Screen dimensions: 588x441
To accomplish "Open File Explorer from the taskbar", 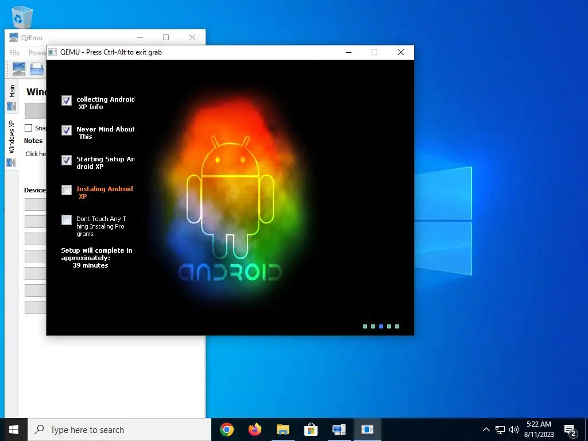I will (x=283, y=430).
